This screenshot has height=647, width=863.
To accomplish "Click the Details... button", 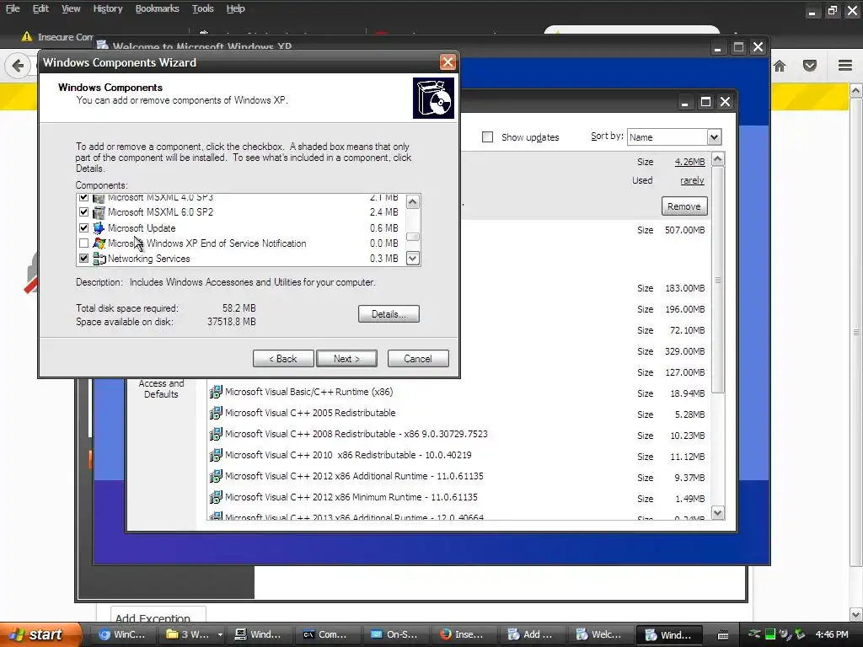I will click(389, 314).
